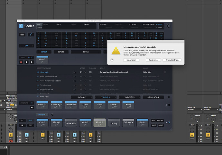222x155 pixels.
Task: Click the warning icon in the crash dialog
Action: (116, 51)
